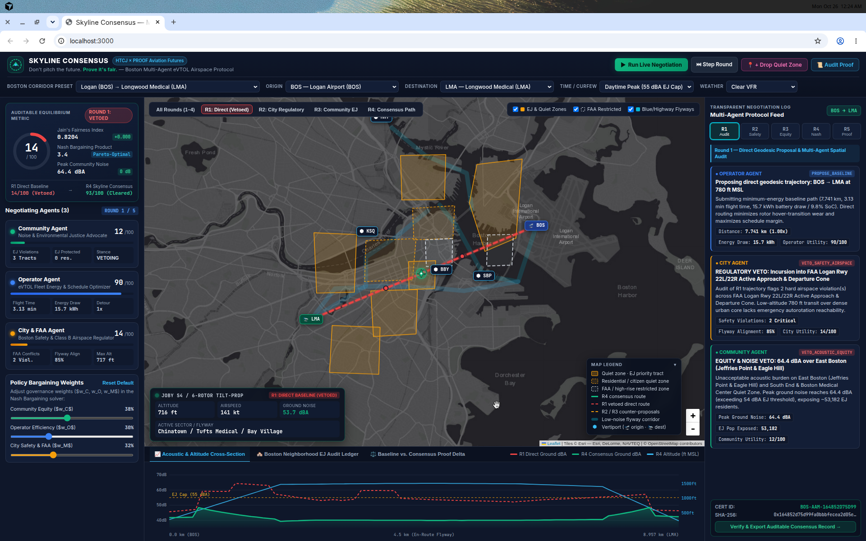
Task: Click the Step Round button
Action: (x=714, y=64)
